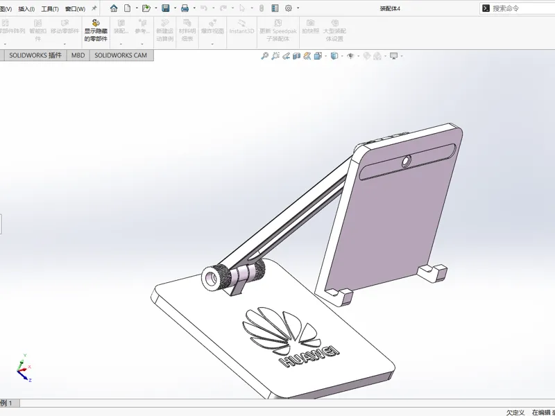Click the Home icon in quick access toolbar
555x416 pixels.
click(x=114, y=8)
